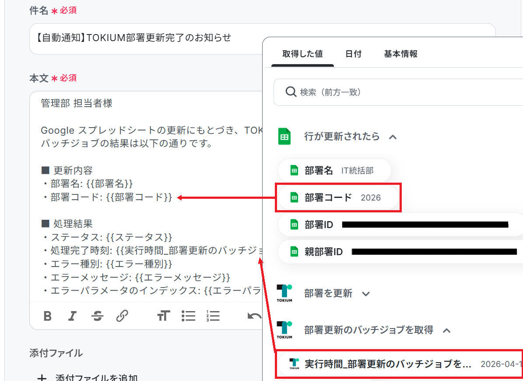Image resolution: width=523 pixels, height=381 pixels.
Task: Expand the 部署を更新 section
Action: click(366, 294)
